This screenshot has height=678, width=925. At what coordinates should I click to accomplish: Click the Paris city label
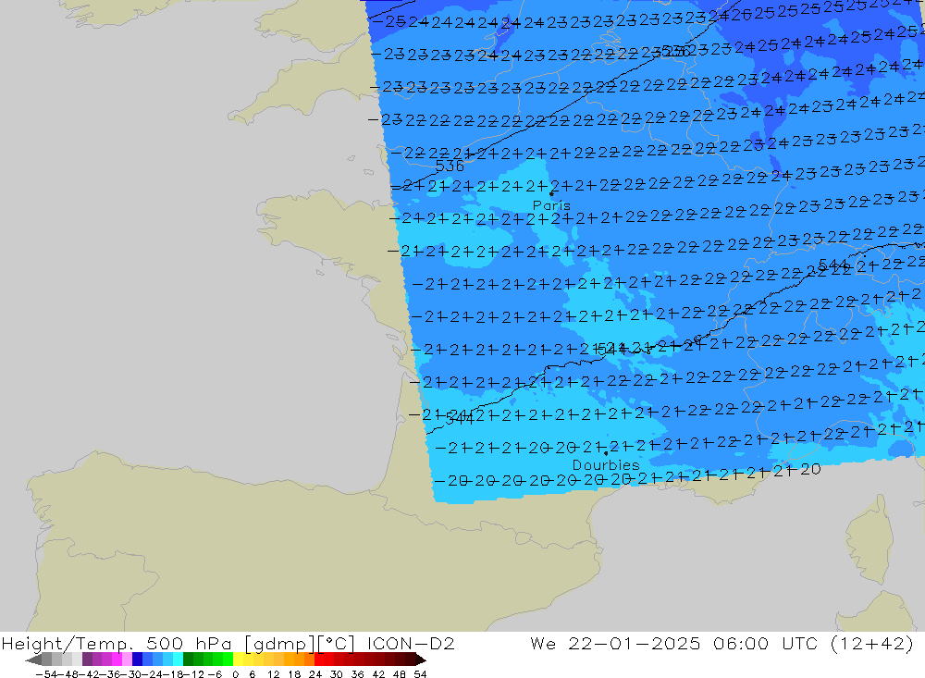click(551, 205)
